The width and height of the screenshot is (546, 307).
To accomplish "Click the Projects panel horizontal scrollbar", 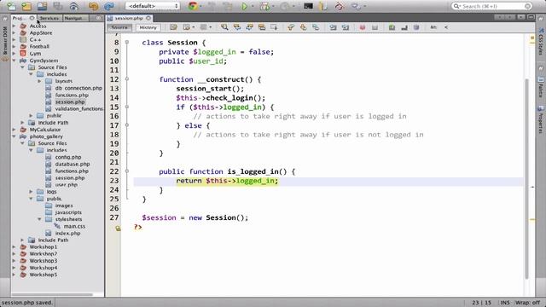I will [x=53, y=294].
